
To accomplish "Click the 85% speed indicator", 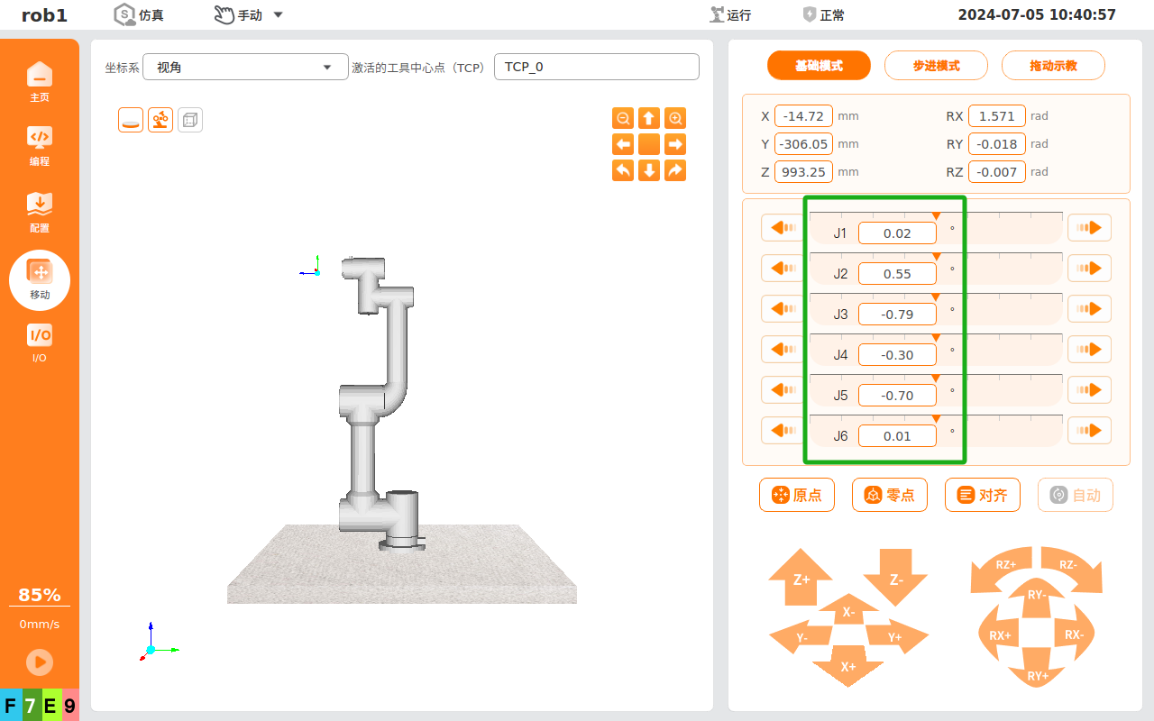I will 40,595.
